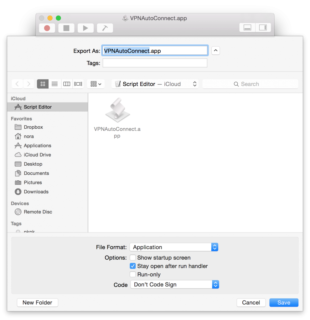Run the script with the play button

pos(85,28)
